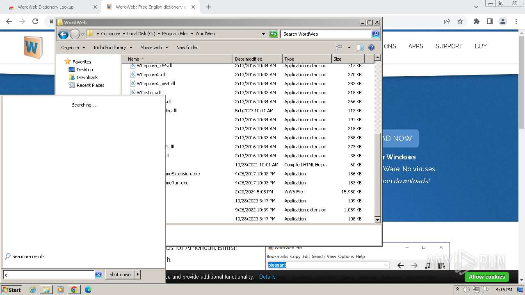Open Recent Places in navigation pane
Screen dimensions: 525x295
point(90,85)
